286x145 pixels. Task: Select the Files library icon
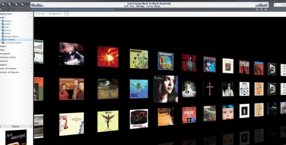(x=3, y=27)
